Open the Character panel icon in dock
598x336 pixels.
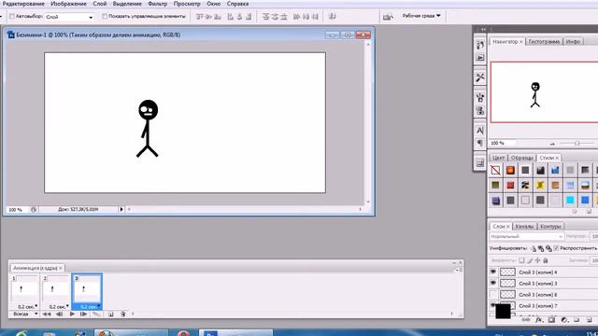pyautogui.click(x=479, y=131)
